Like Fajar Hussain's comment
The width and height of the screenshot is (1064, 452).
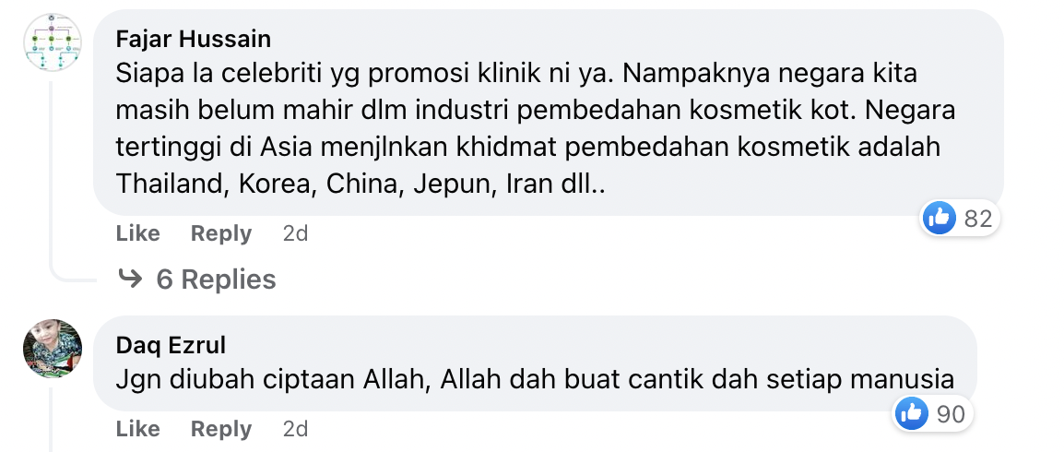(137, 233)
